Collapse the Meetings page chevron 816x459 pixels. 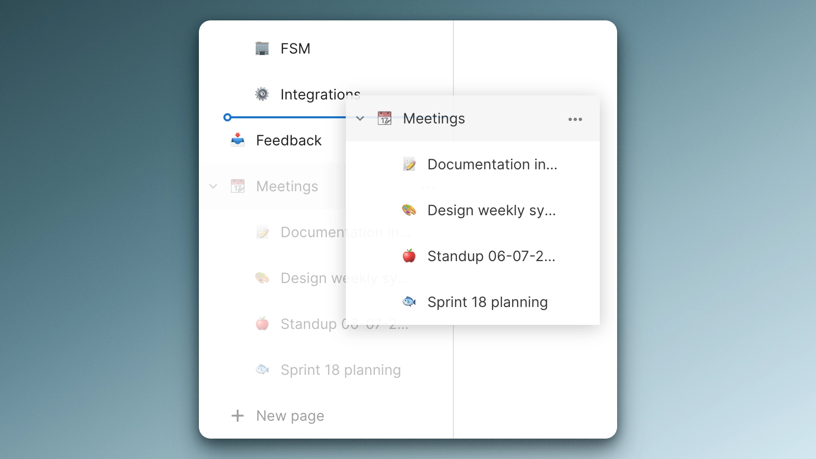[361, 118]
